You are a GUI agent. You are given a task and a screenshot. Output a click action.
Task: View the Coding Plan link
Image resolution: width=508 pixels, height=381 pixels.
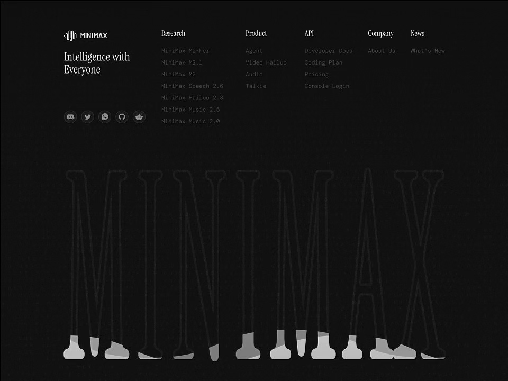(x=323, y=62)
